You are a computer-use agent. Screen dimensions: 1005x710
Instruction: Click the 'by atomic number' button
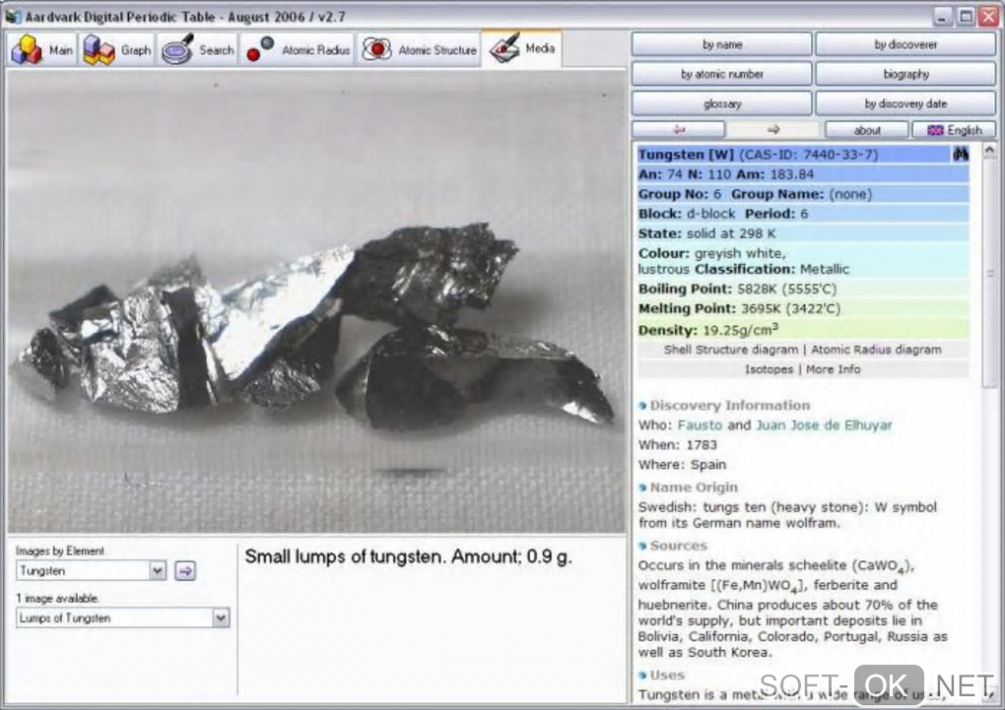click(721, 74)
